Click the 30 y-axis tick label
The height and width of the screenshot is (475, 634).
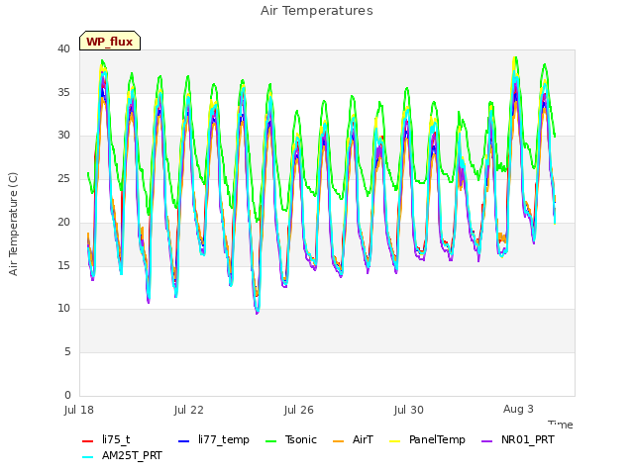pyautogui.click(x=63, y=136)
